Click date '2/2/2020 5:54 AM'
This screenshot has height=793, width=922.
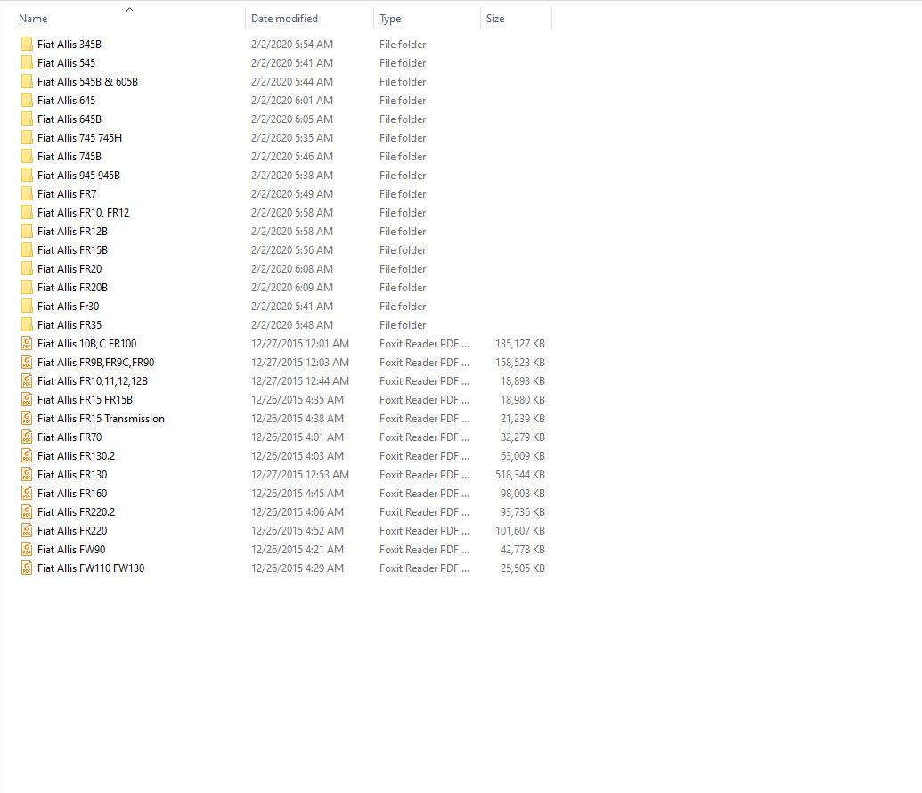(x=292, y=45)
